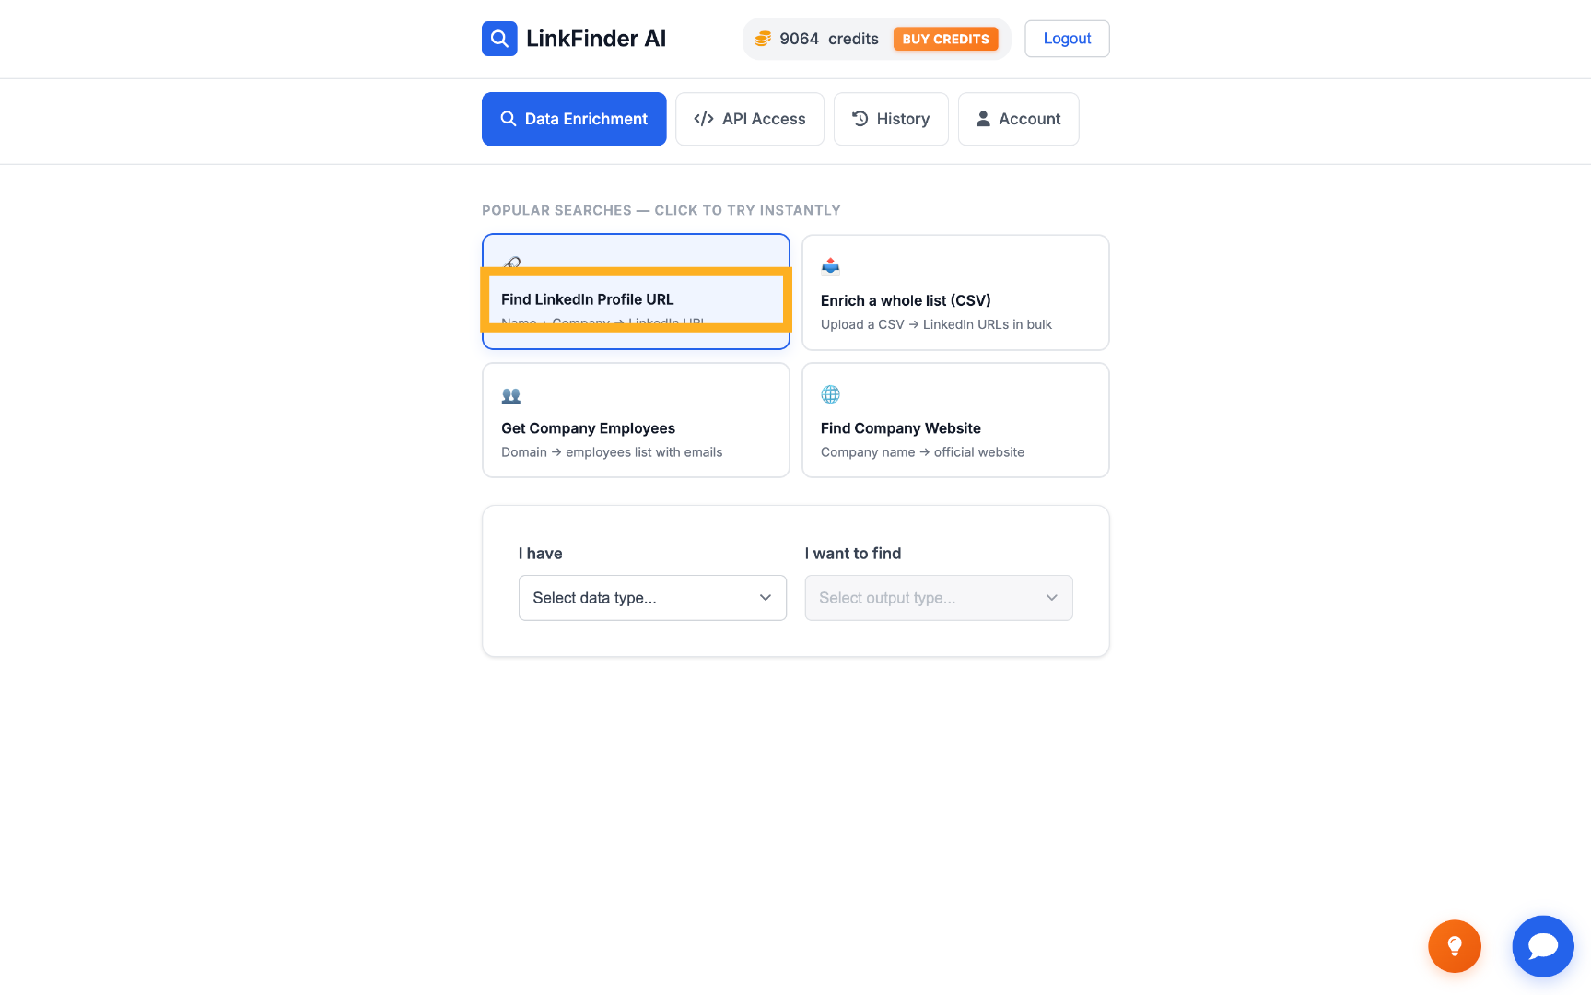Choose the Find LinkedIn Profile URL card
Viewport: 1591px width, 995px height.
tap(636, 292)
